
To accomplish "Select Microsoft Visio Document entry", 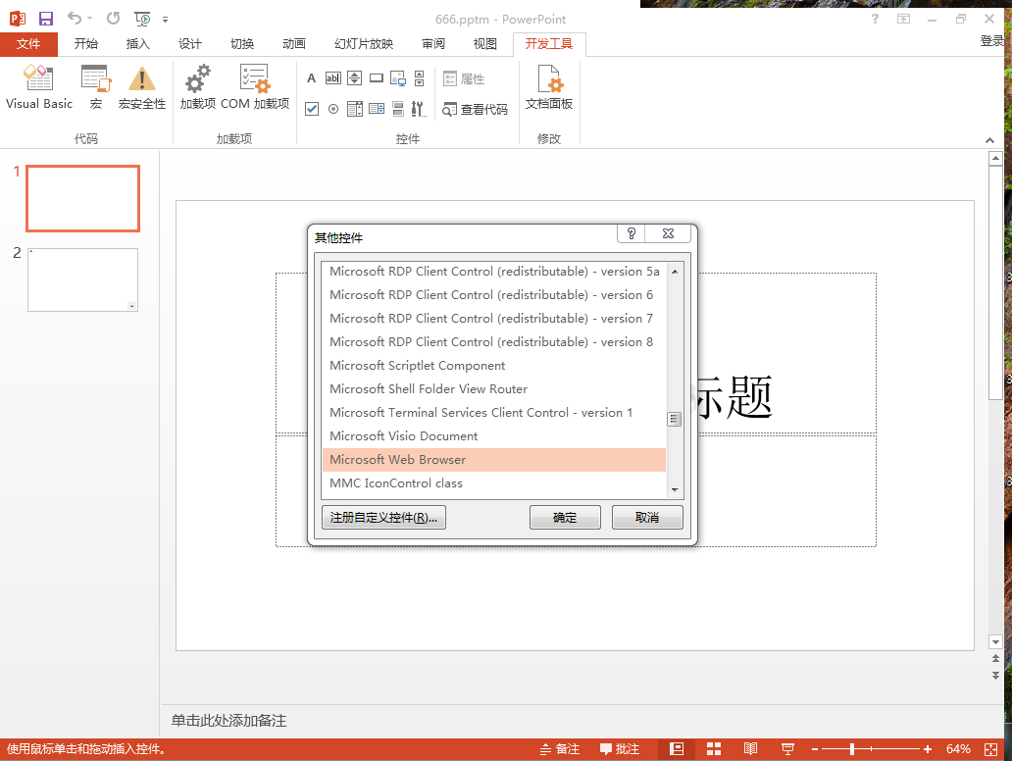I will [x=493, y=436].
